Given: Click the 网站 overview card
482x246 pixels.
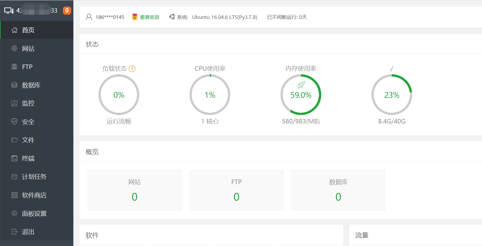Looking at the screenshot, I should pyautogui.click(x=134, y=190).
